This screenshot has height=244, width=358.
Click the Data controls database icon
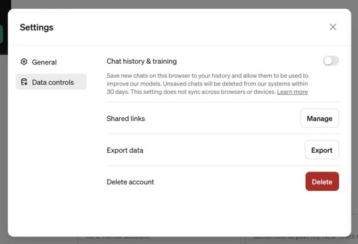click(x=24, y=83)
